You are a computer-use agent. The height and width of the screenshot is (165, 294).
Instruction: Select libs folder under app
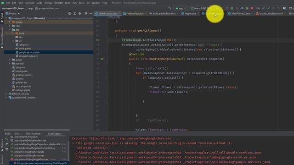tap(20, 37)
